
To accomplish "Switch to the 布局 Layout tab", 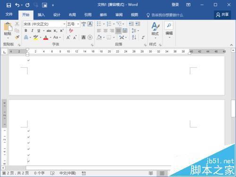I will (x=72, y=15).
